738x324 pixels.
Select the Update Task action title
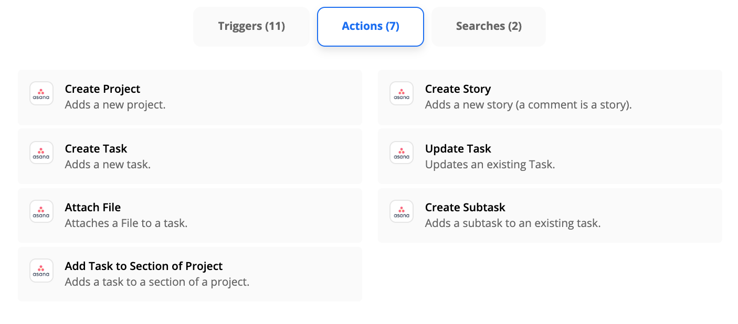[x=458, y=149]
